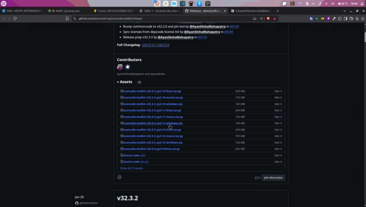Open pull request #4165 link

[229, 32]
